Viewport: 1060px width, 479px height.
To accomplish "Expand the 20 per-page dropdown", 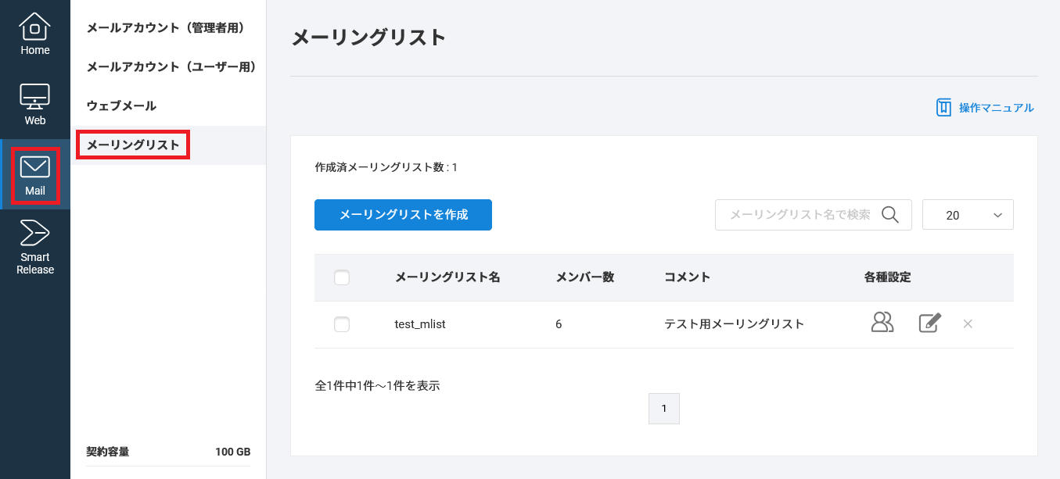I will pos(968,215).
